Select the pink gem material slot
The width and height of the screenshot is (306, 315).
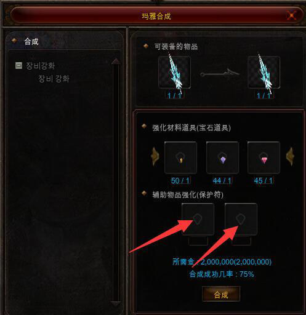tap(264, 157)
